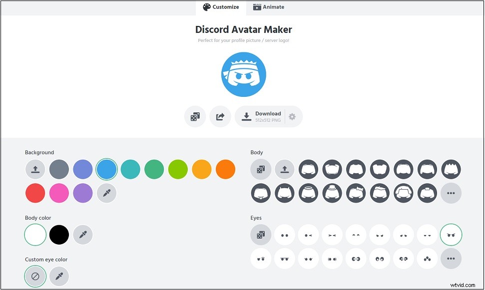Select the black body color option
485x290 pixels.
click(x=59, y=235)
